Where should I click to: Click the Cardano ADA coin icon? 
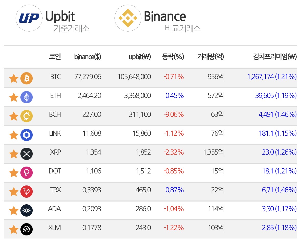click(x=27, y=210)
